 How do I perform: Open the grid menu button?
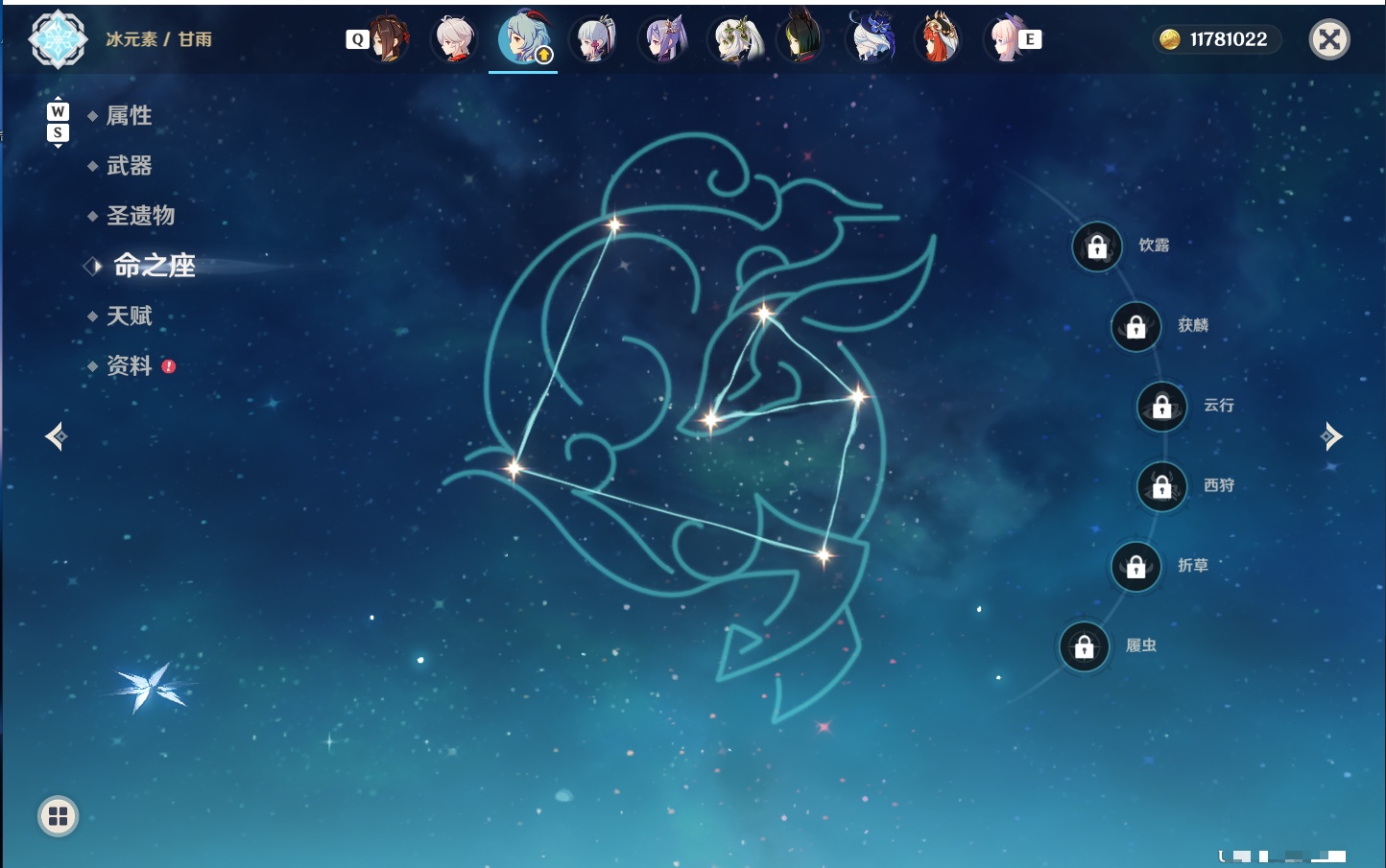coord(58,816)
